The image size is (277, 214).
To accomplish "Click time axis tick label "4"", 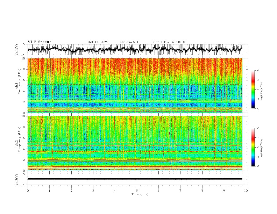I will click(115, 191).
